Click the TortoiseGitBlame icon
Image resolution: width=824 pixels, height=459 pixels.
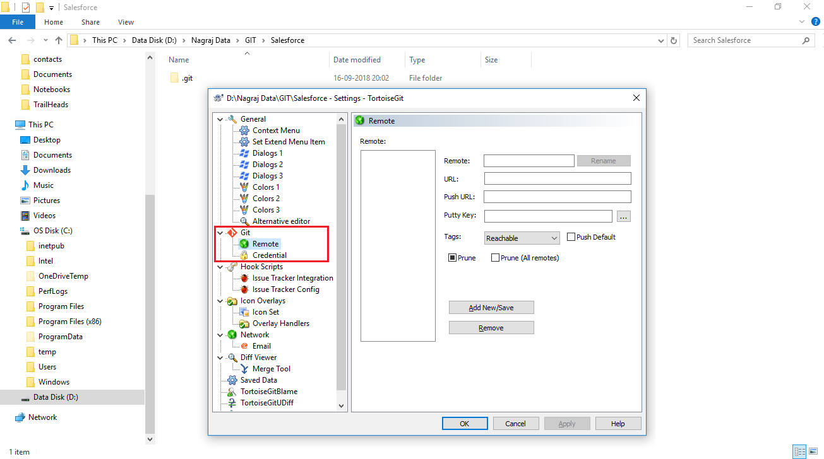pos(232,392)
